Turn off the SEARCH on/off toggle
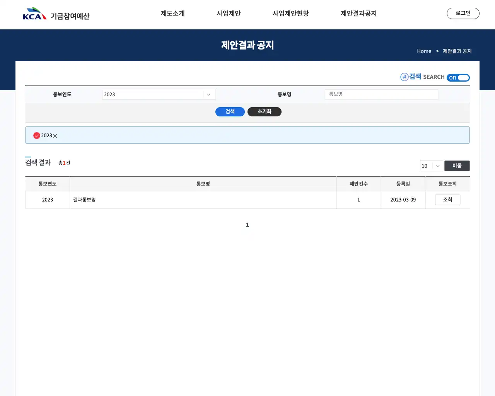495x396 pixels. tap(458, 77)
